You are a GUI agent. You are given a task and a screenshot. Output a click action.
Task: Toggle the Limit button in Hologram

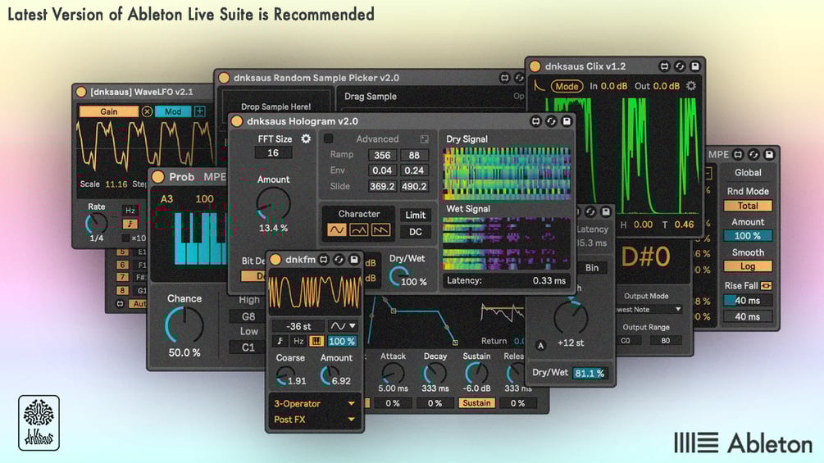tap(415, 216)
